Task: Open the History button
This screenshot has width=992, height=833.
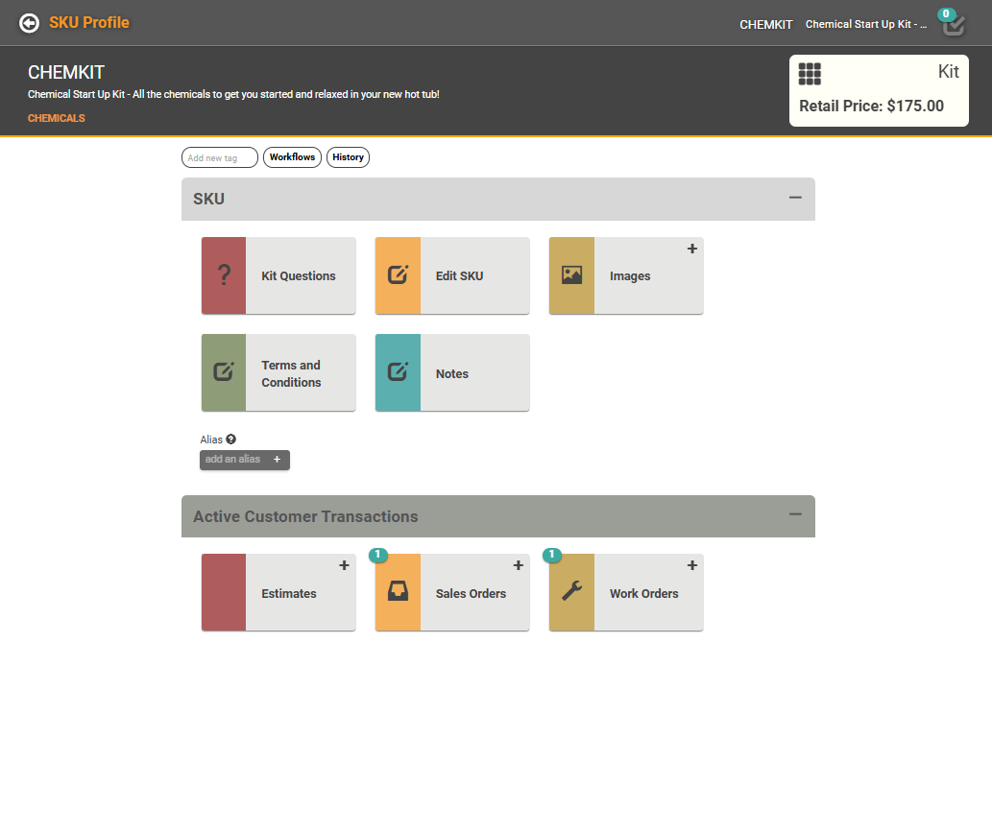Action: tap(348, 157)
